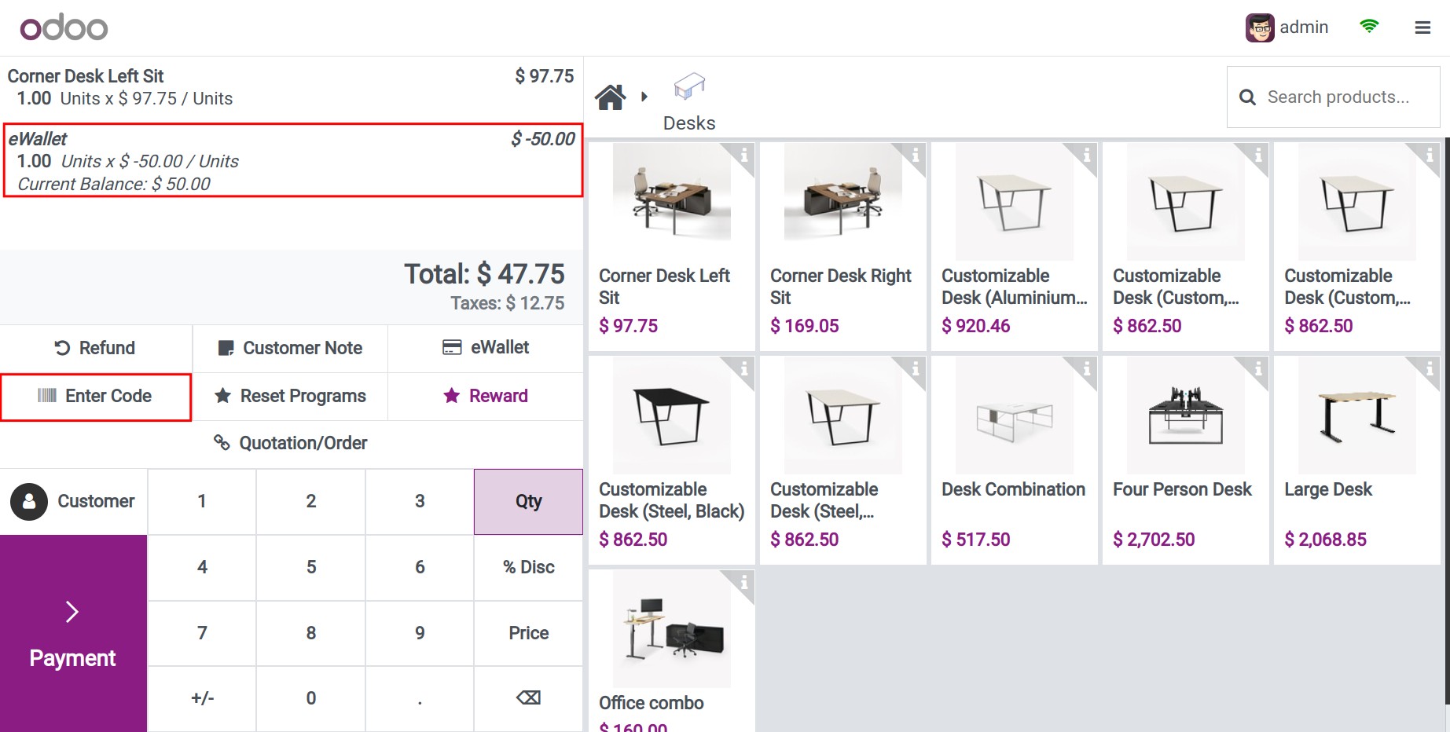Show info for Corner Desk Left Sit
The height and width of the screenshot is (732, 1450).
(743, 154)
